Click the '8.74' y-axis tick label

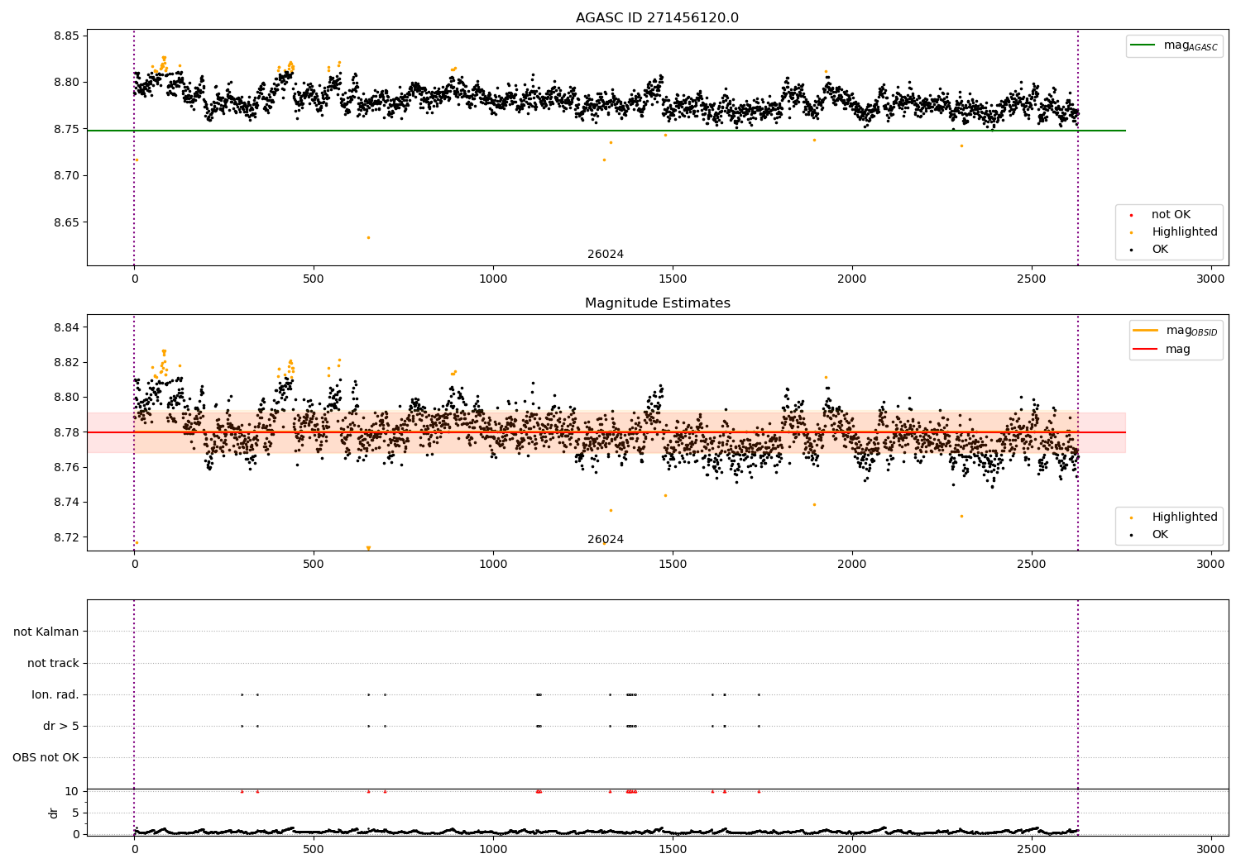66,503
